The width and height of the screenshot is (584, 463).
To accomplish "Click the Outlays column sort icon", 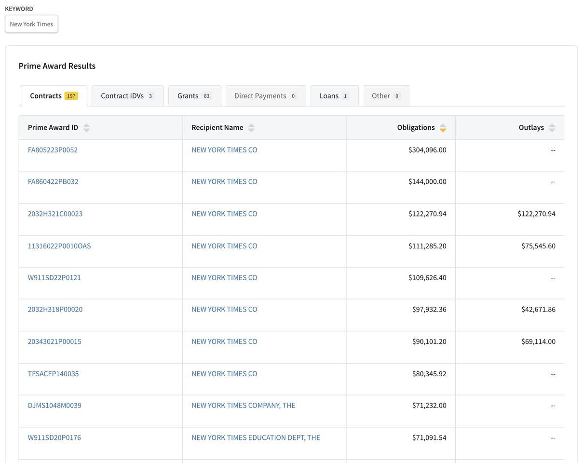I will [x=552, y=128].
